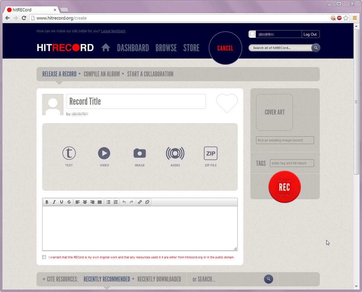Image resolution: width=362 pixels, height=292 pixels.
Task: Click the site search magnifier button
Action: (x=316, y=48)
